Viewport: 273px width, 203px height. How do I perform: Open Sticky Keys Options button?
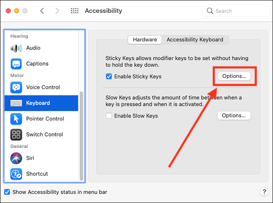[234, 76]
